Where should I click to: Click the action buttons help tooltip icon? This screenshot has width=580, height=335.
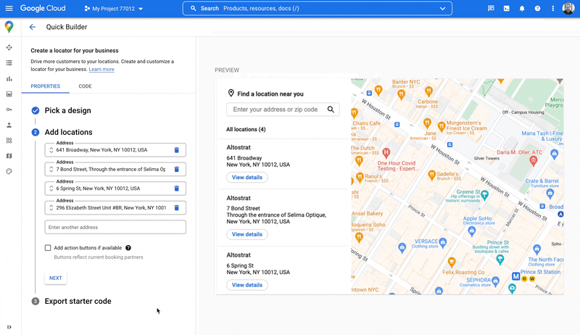128,248
